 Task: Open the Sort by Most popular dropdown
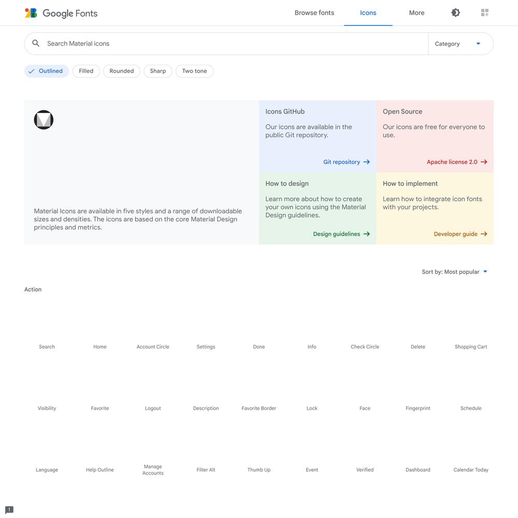pyautogui.click(x=454, y=271)
